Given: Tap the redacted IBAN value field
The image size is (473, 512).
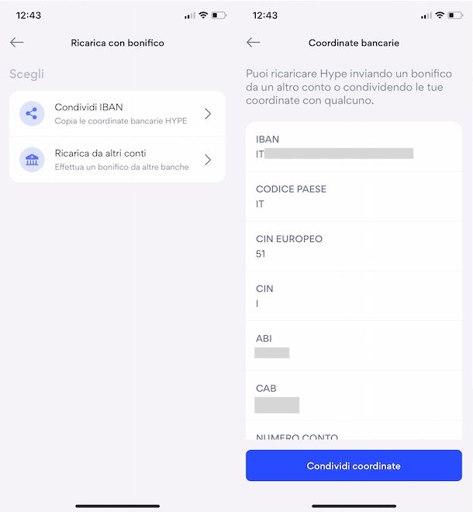Looking at the screenshot, I should pyautogui.click(x=339, y=153).
